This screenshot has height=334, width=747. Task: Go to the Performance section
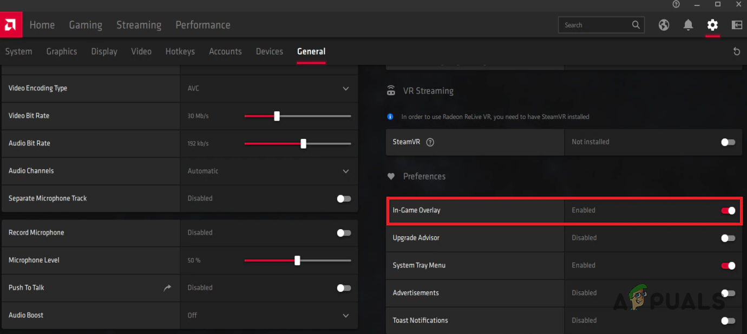point(202,25)
